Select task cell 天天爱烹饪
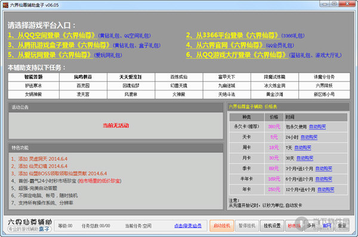 click(x=131, y=77)
